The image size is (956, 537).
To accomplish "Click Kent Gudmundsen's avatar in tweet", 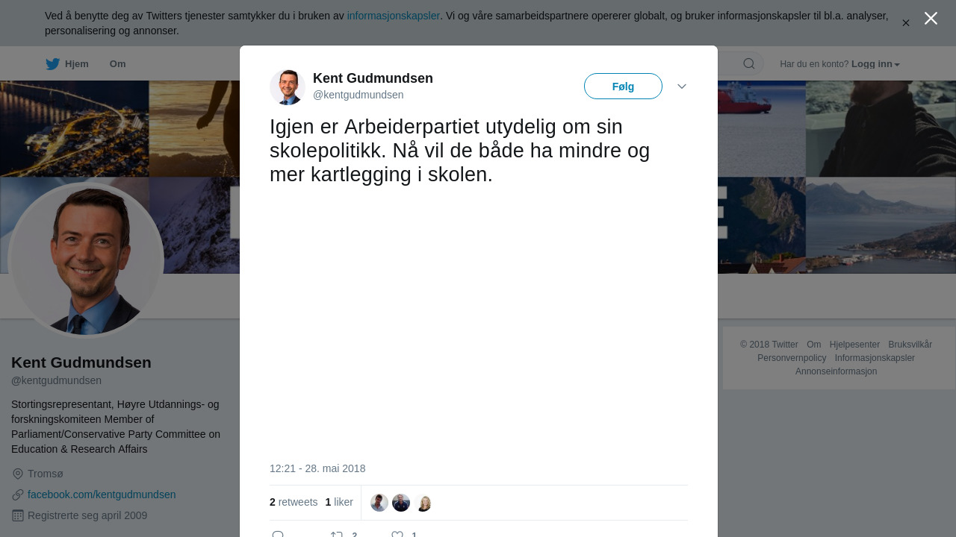I will point(288,87).
